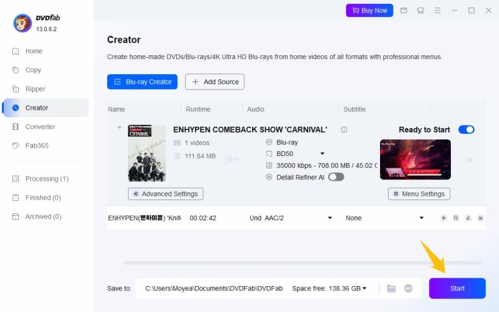Open Advanced Settings
499x312 pixels.
click(166, 194)
